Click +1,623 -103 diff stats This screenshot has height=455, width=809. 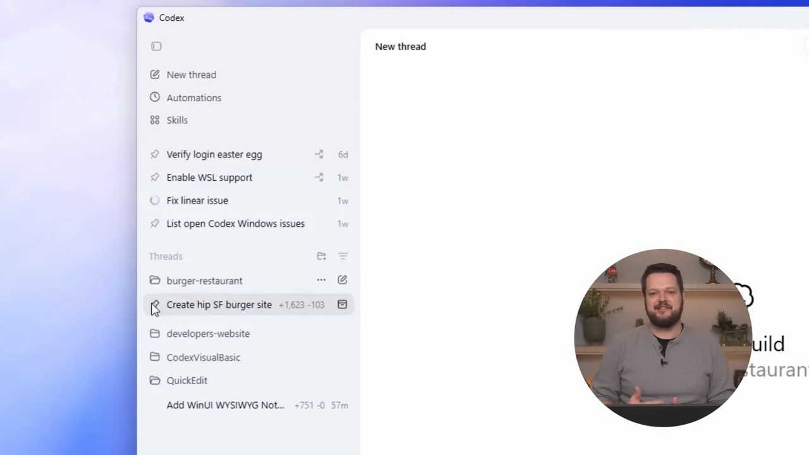301,305
